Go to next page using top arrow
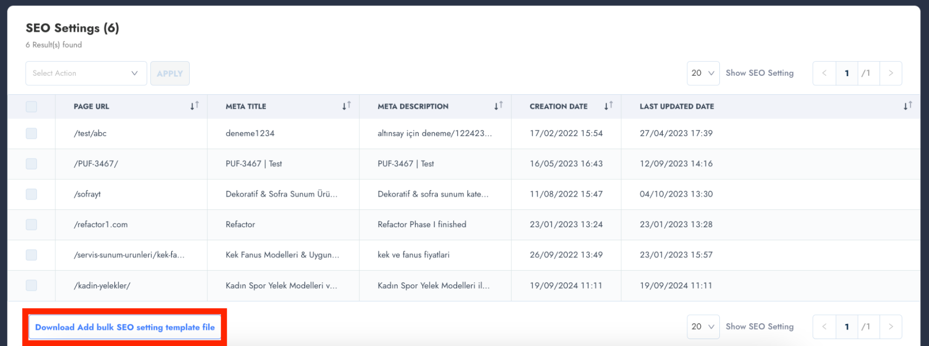The image size is (929, 346). [890, 73]
